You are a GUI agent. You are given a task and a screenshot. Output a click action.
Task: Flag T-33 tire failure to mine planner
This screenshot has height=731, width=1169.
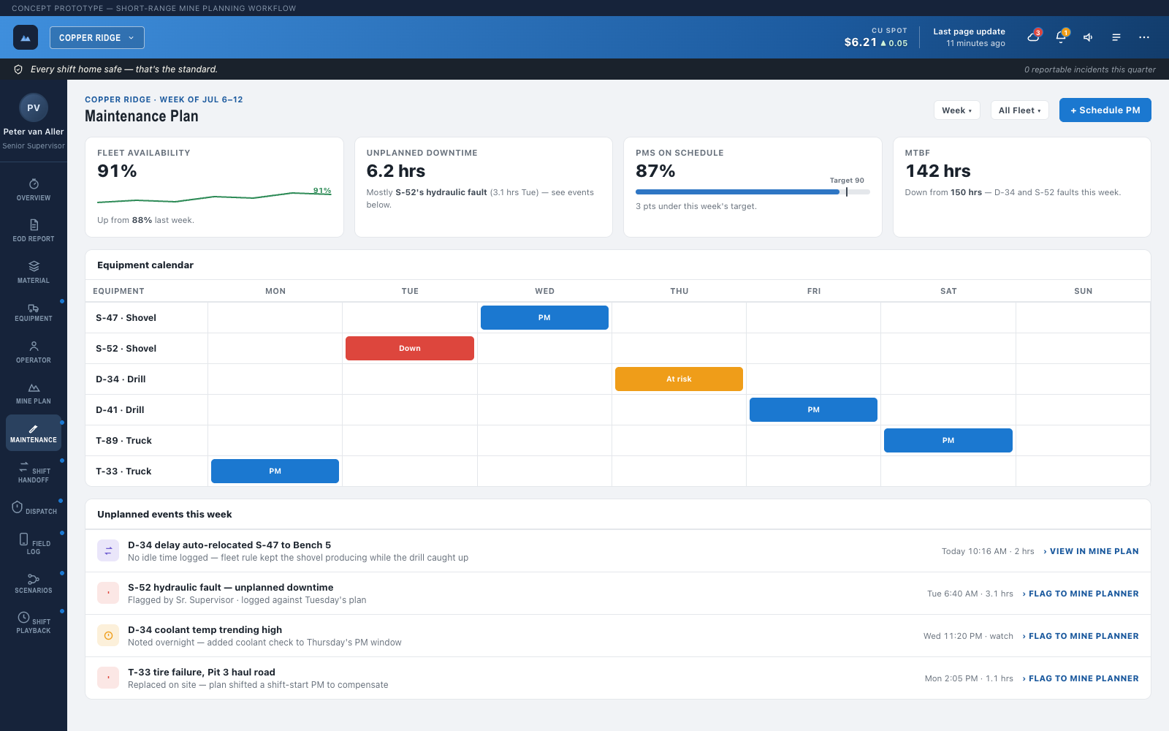pyautogui.click(x=1081, y=678)
